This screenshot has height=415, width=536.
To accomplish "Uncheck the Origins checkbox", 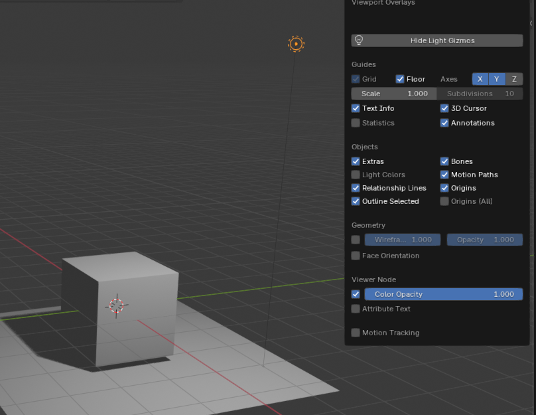I will pos(444,188).
